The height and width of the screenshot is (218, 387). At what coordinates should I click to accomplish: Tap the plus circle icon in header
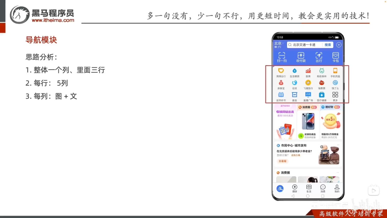339,45
